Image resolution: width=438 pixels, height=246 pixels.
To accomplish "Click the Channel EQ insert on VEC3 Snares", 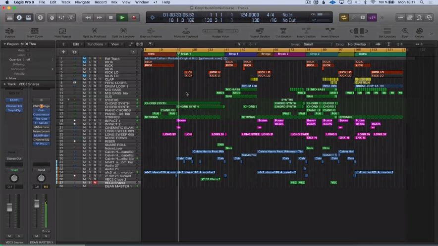I will 14,106.
